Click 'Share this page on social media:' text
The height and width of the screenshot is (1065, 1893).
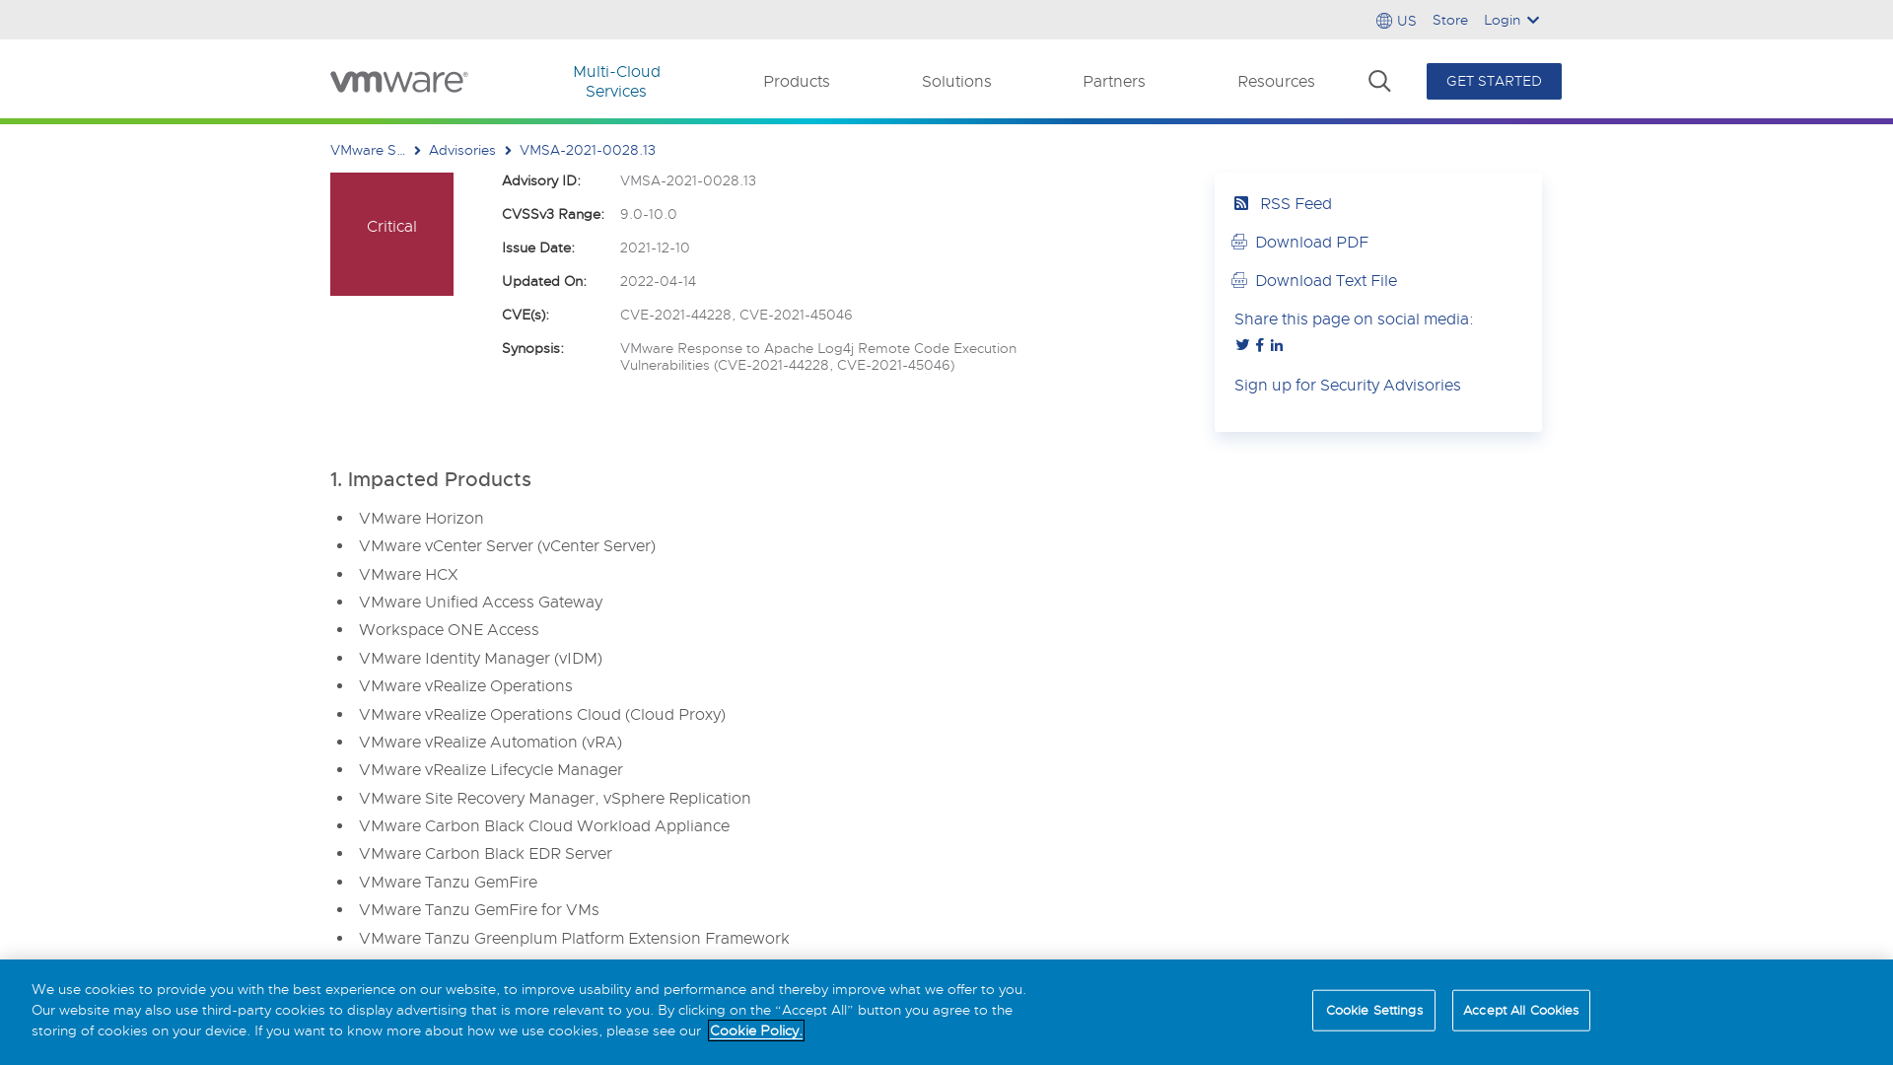[x=1354, y=319]
